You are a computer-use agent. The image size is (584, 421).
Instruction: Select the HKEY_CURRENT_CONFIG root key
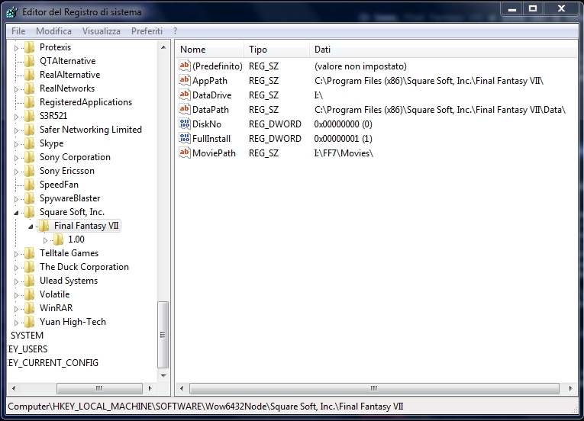coord(53,363)
